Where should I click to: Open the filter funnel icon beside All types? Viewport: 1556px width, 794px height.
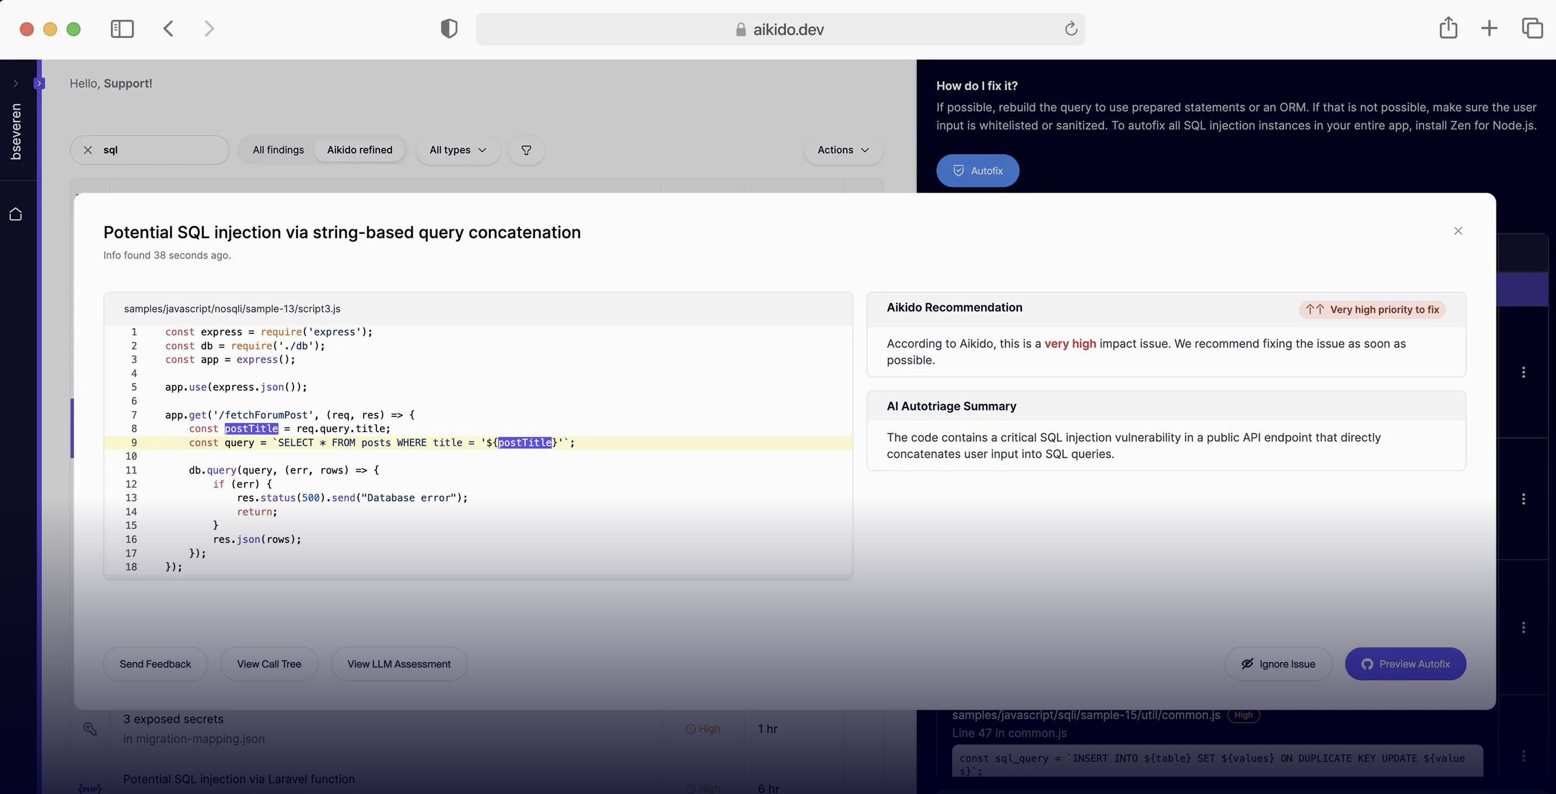[526, 150]
